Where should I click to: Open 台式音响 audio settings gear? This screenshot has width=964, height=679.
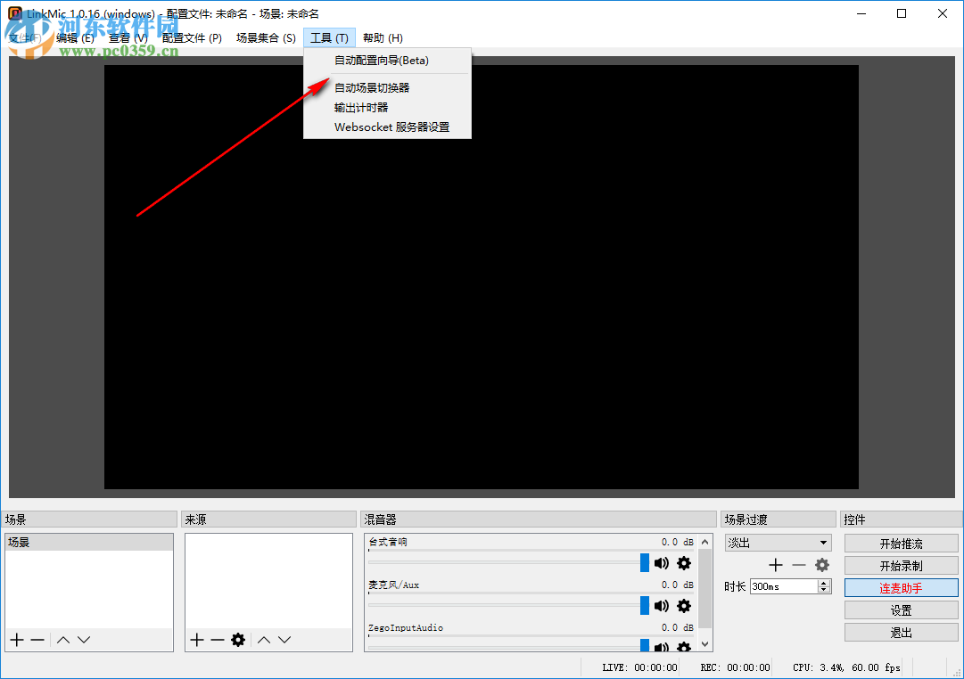tap(684, 563)
